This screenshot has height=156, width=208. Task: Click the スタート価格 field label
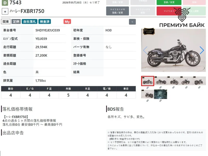click(80, 64)
